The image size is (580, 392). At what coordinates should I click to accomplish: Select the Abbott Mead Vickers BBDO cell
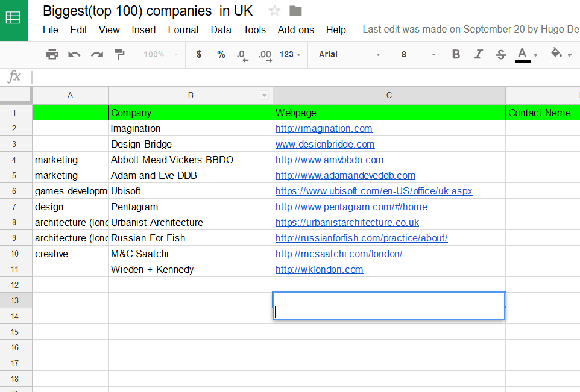(x=191, y=160)
